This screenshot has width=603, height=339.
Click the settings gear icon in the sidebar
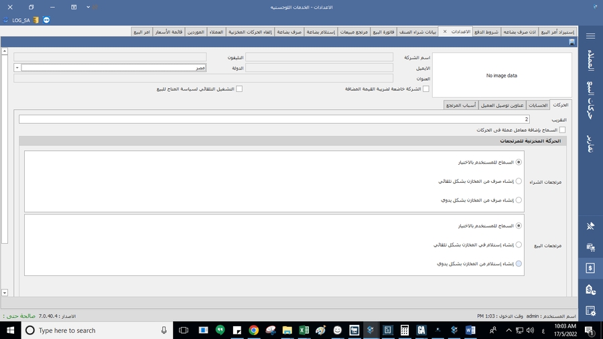[590, 311]
